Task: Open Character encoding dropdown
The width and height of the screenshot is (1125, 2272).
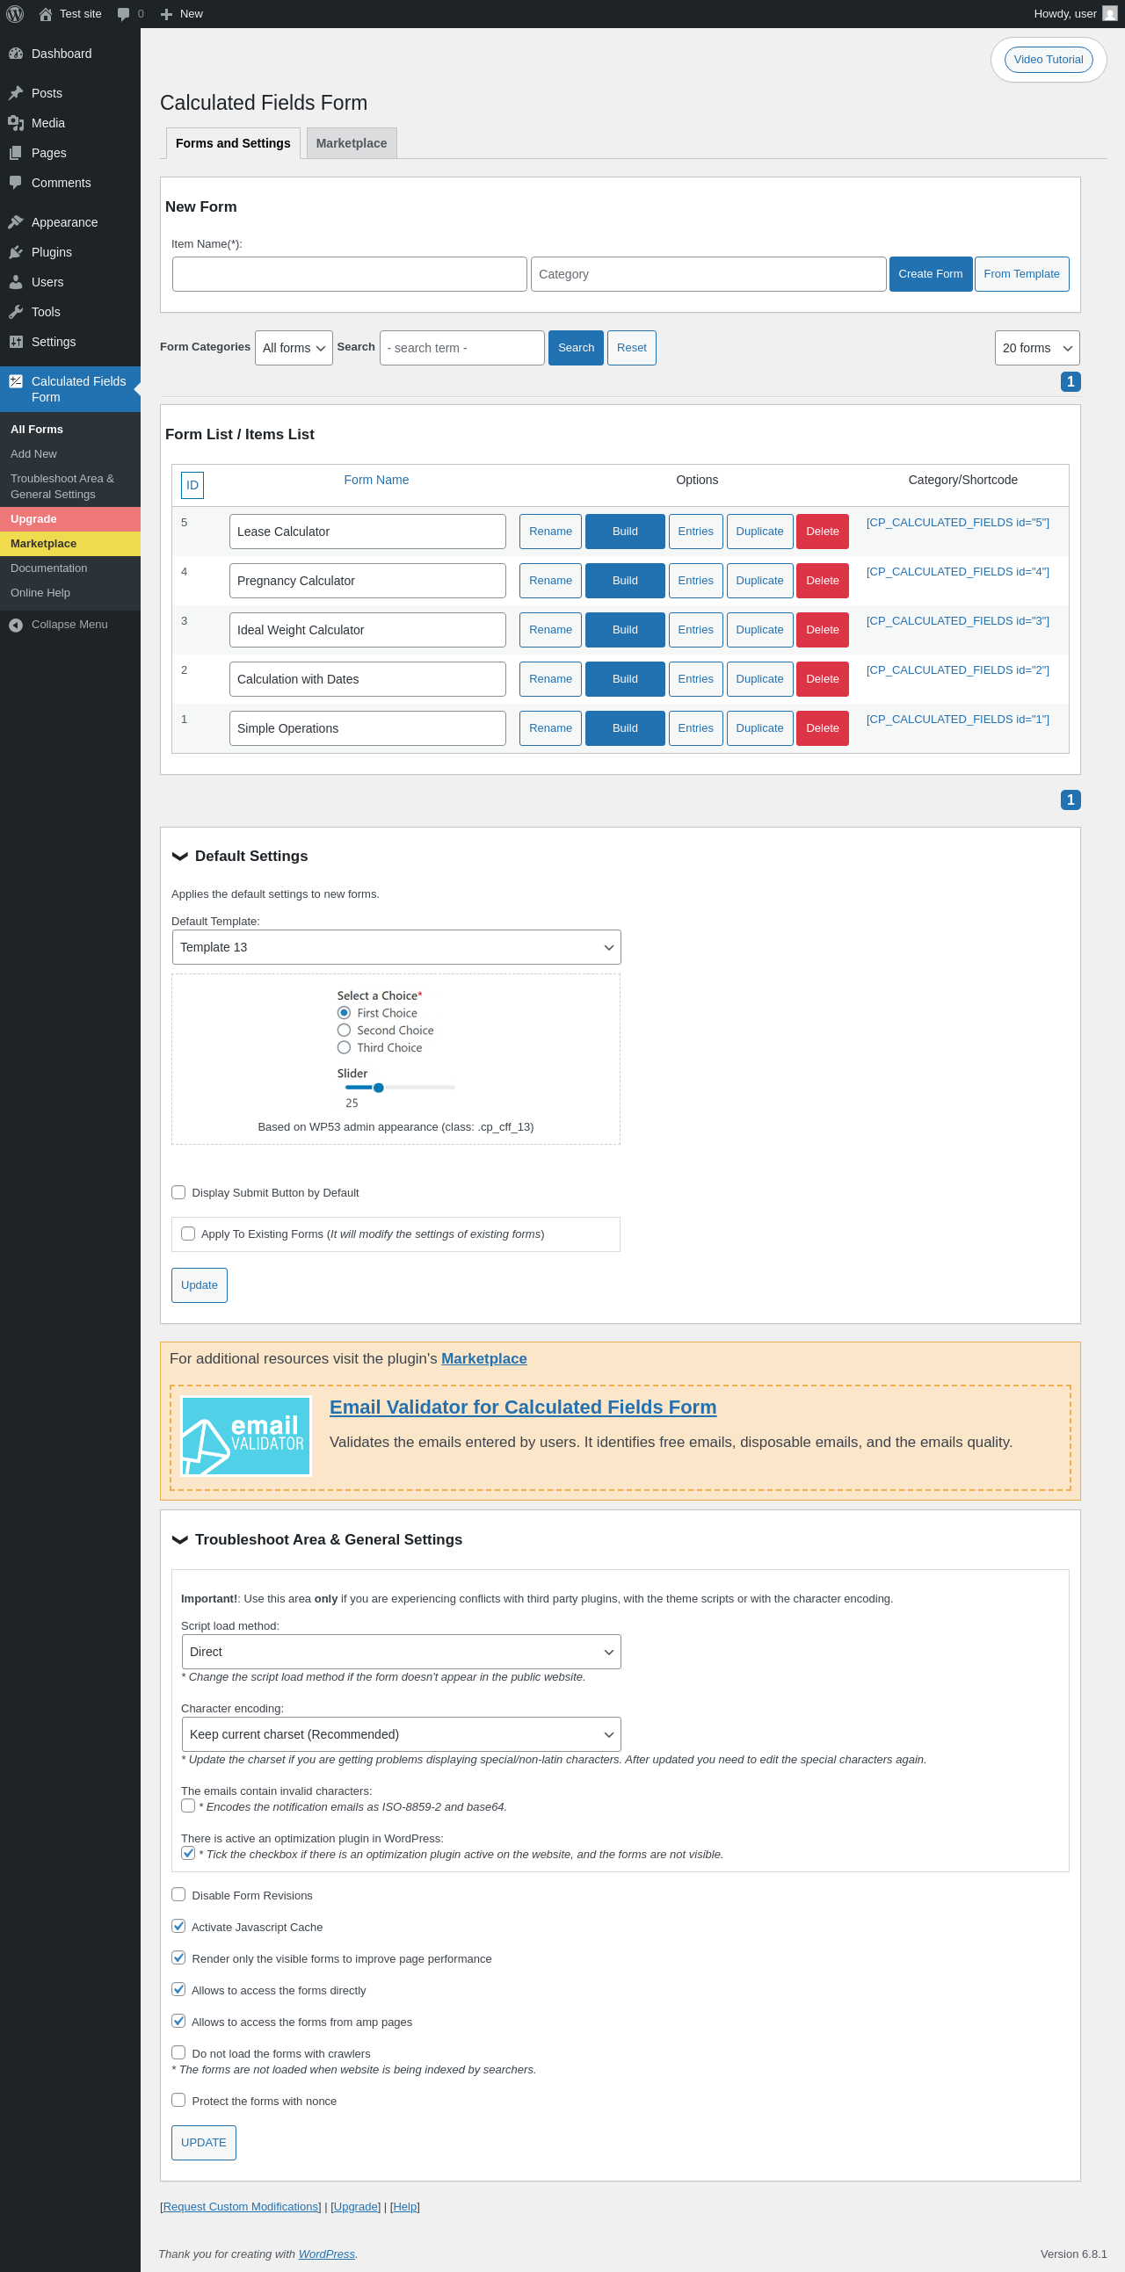Action: (401, 1734)
